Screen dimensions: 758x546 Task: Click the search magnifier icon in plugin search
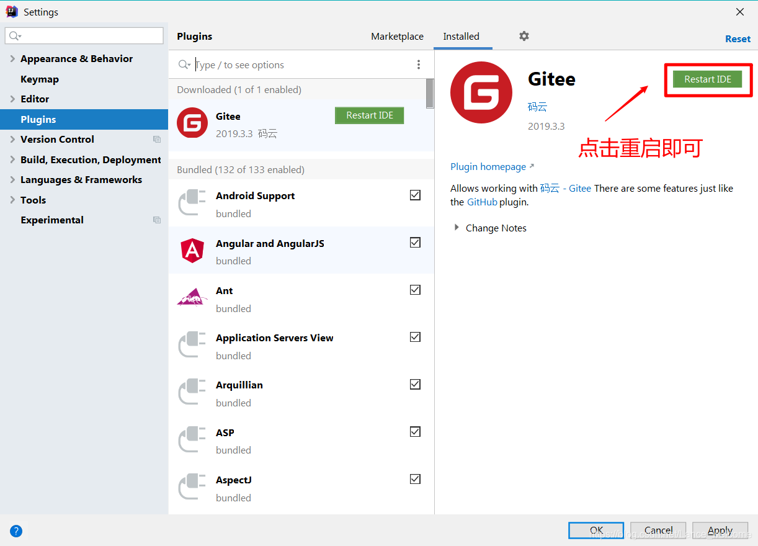coord(184,65)
